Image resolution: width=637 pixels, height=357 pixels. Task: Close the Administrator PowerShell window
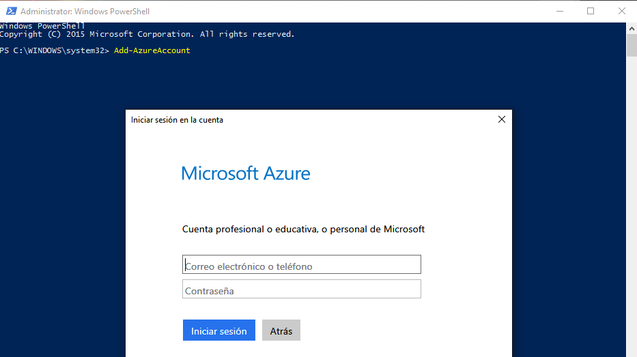[622, 11]
